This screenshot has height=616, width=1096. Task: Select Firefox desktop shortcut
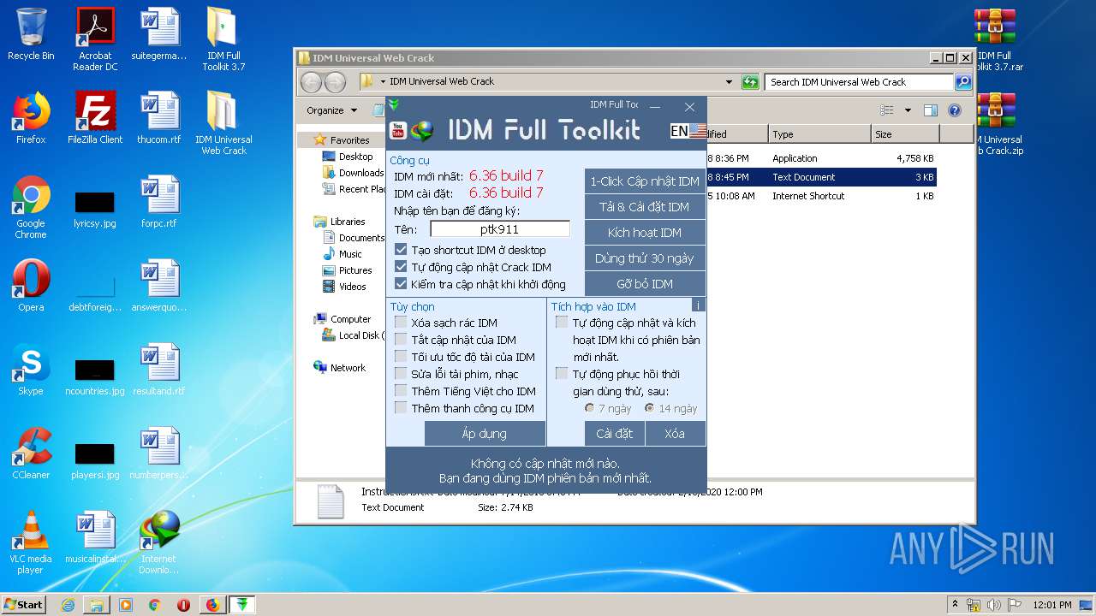(x=31, y=118)
